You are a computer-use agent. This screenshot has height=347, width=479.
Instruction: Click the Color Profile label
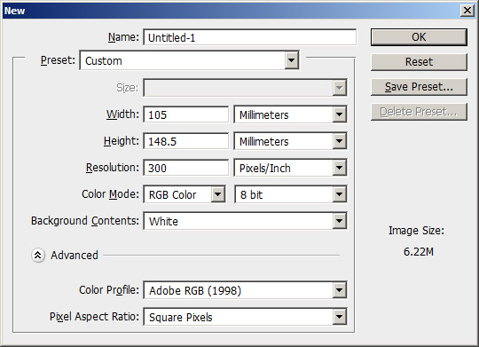pos(109,290)
